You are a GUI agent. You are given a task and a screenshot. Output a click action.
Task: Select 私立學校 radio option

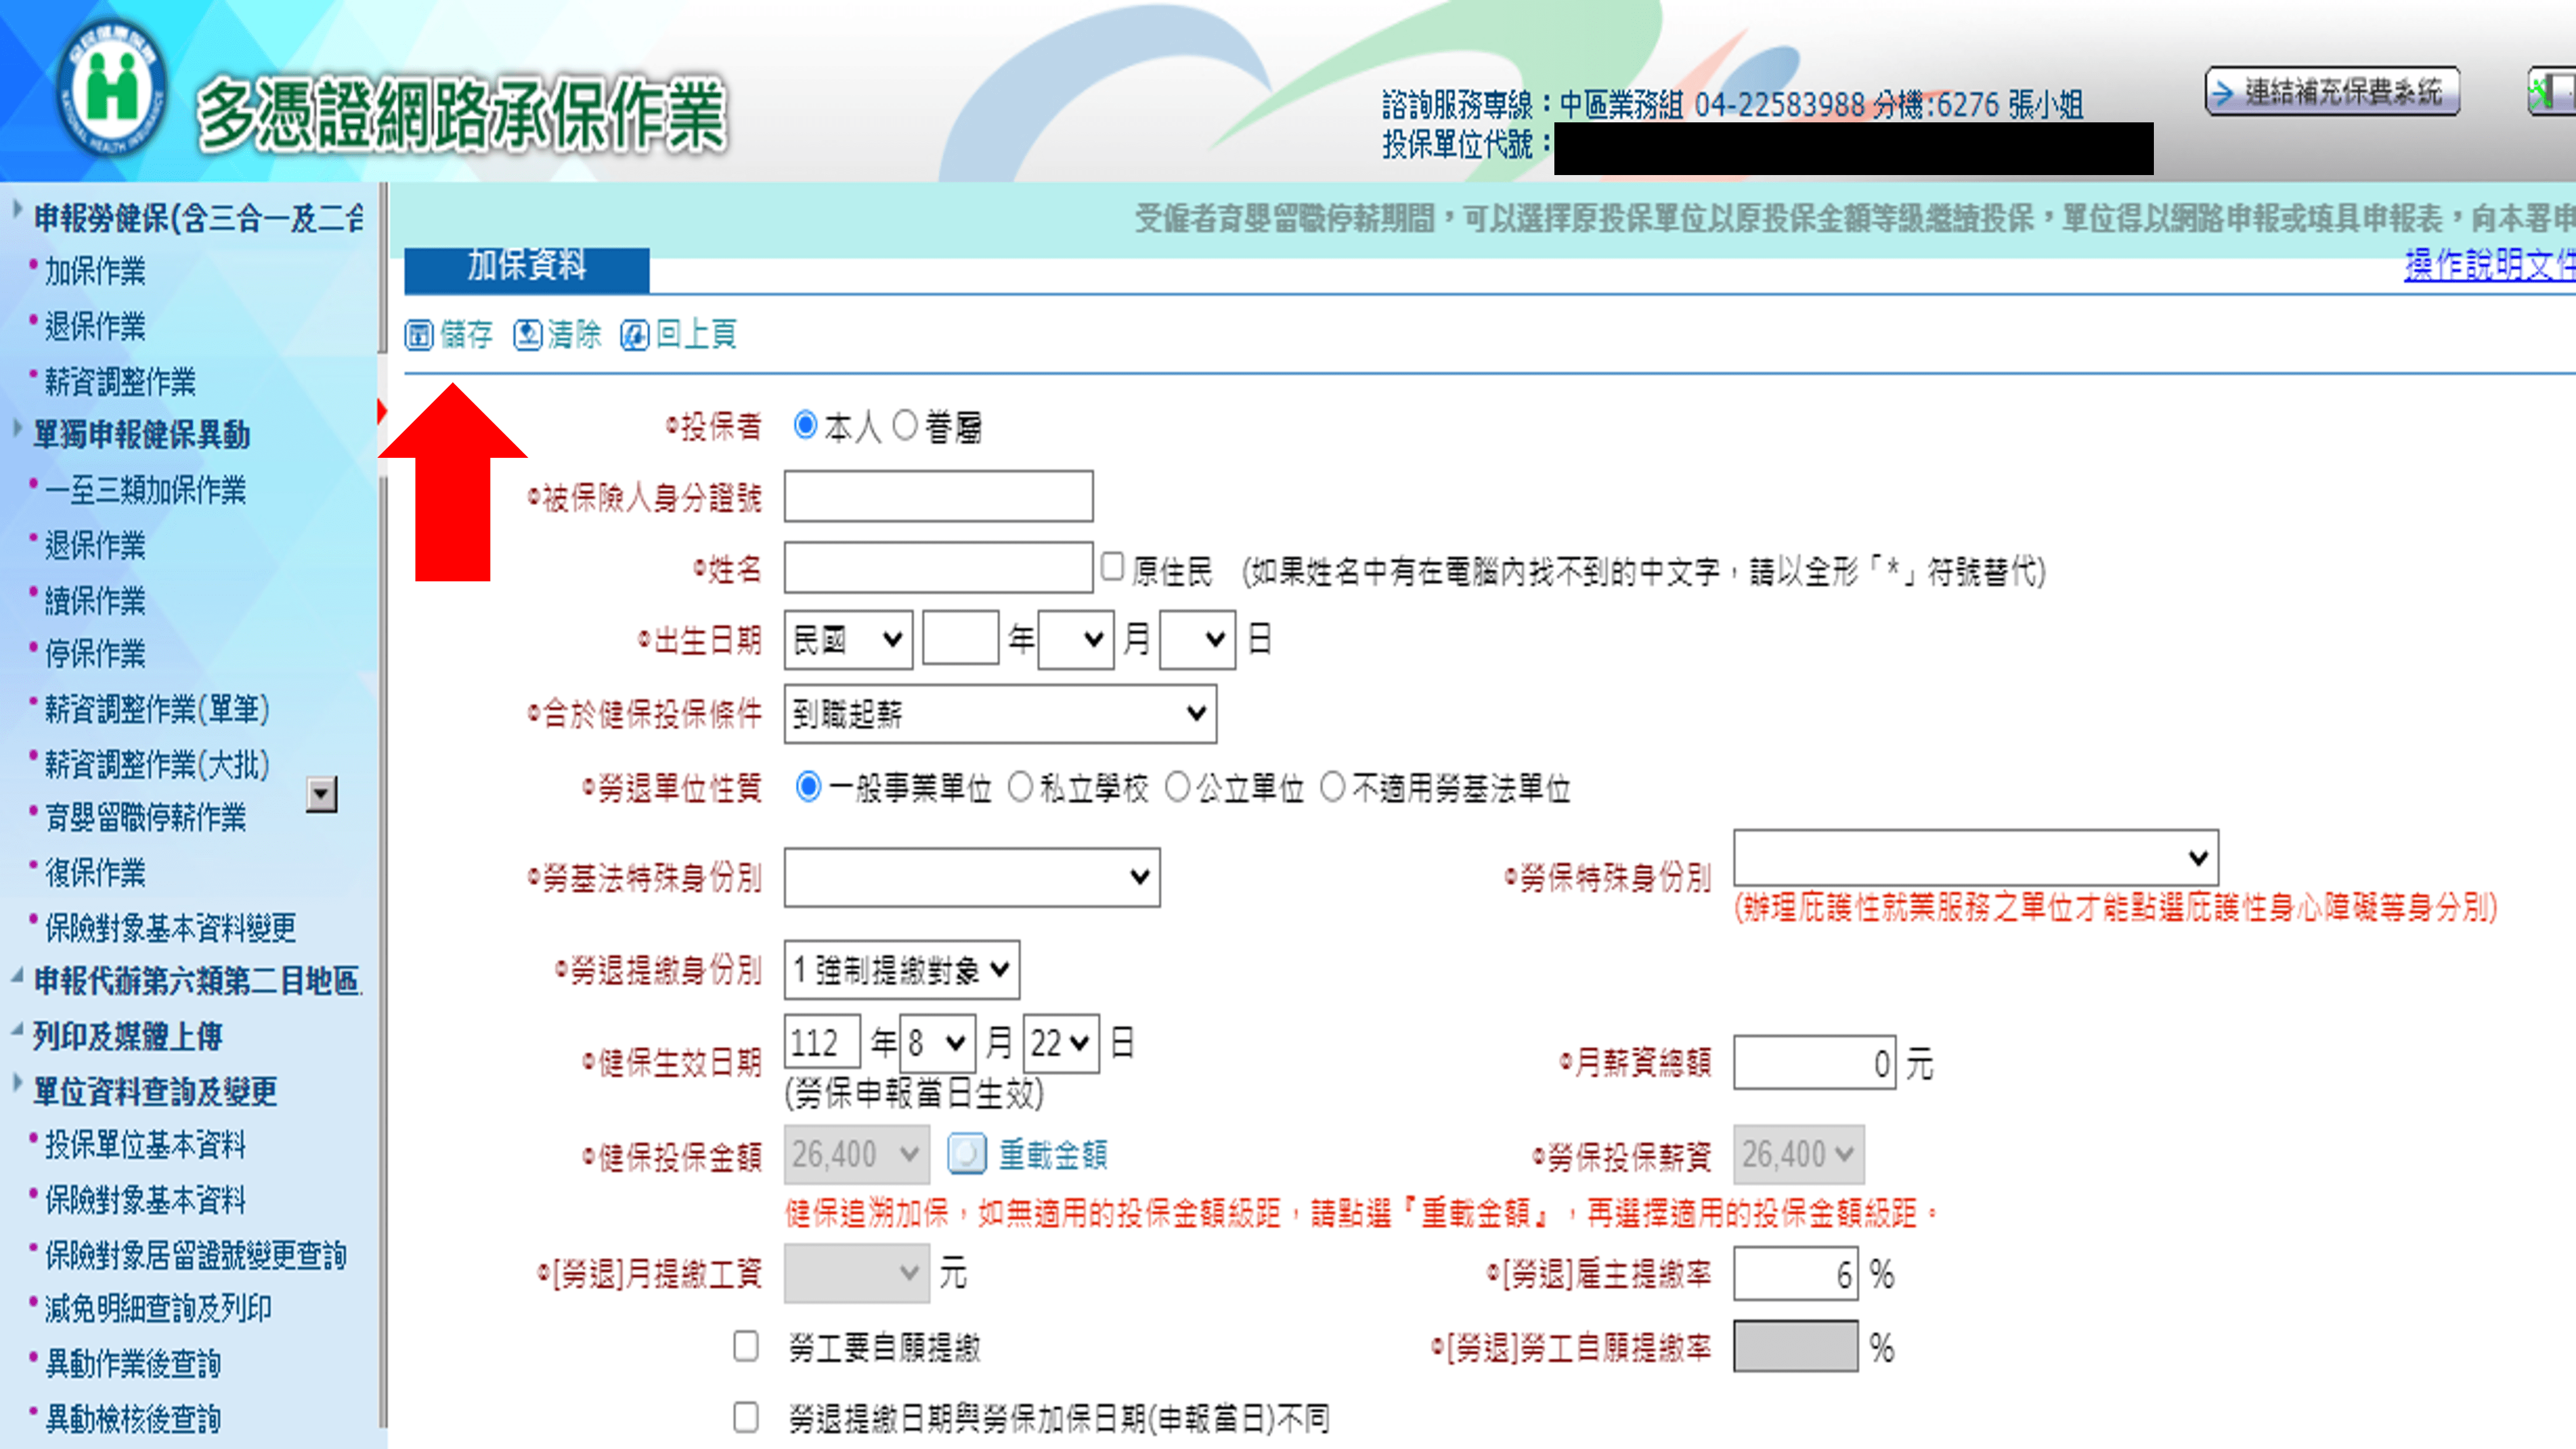click(x=1020, y=787)
